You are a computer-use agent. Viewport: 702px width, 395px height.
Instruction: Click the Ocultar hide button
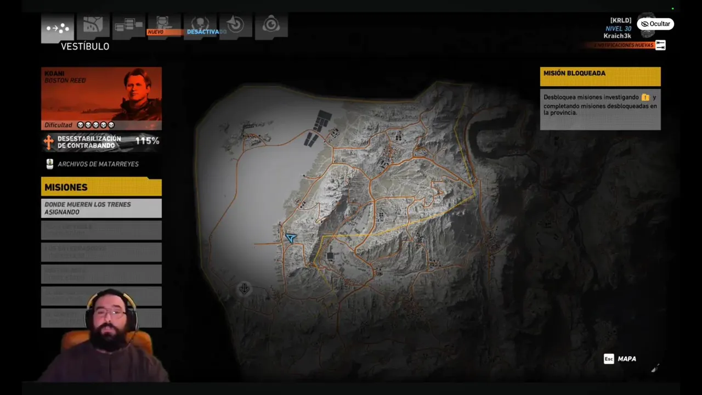tap(655, 24)
